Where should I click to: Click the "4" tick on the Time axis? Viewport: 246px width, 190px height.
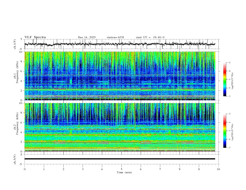point(102,169)
